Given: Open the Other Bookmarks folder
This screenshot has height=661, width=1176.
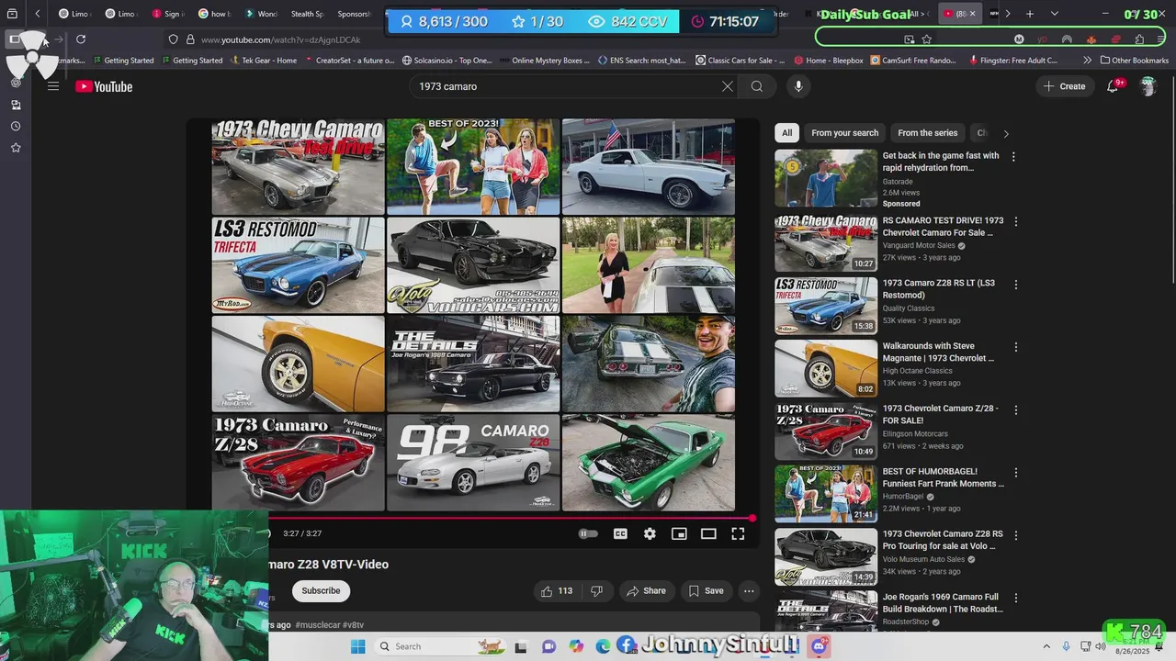Looking at the screenshot, I should click(1135, 61).
